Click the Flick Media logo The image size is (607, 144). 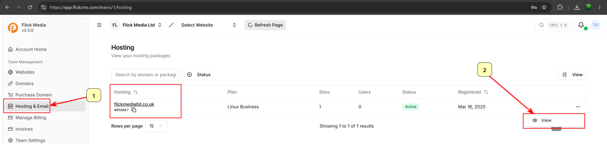coord(13,28)
